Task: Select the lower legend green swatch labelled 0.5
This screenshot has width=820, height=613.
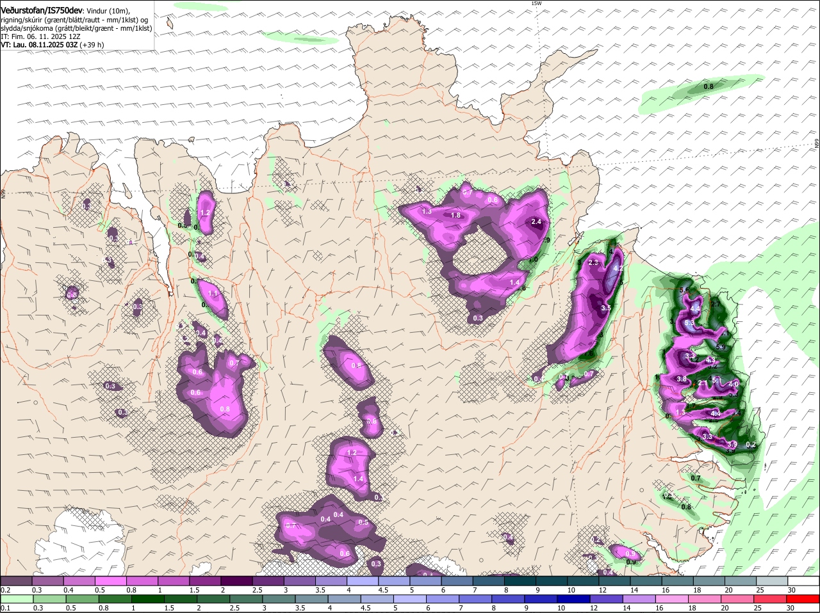Action: (81, 600)
